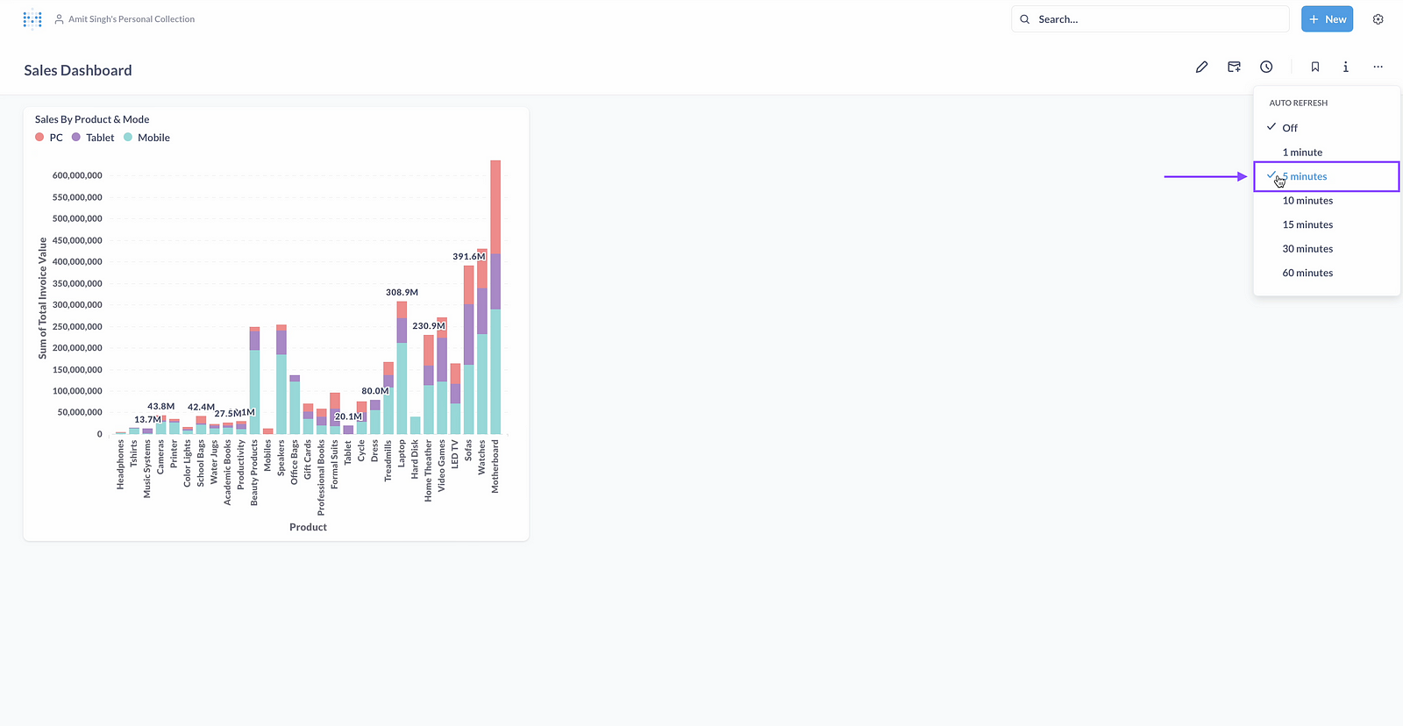Open the dashboard info icon

click(x=1345, y=68)
